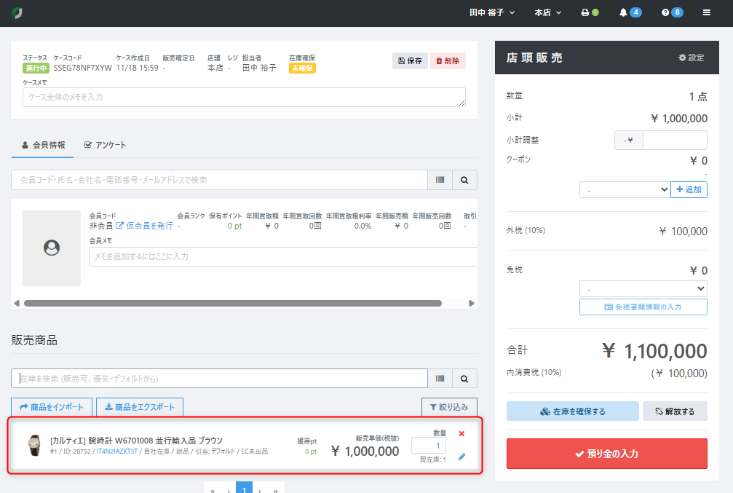Open 設定 gear in 店頭販売 panel
Viewport: 733px width, 493px height.
pyautogui.click(x=691, y=58)
